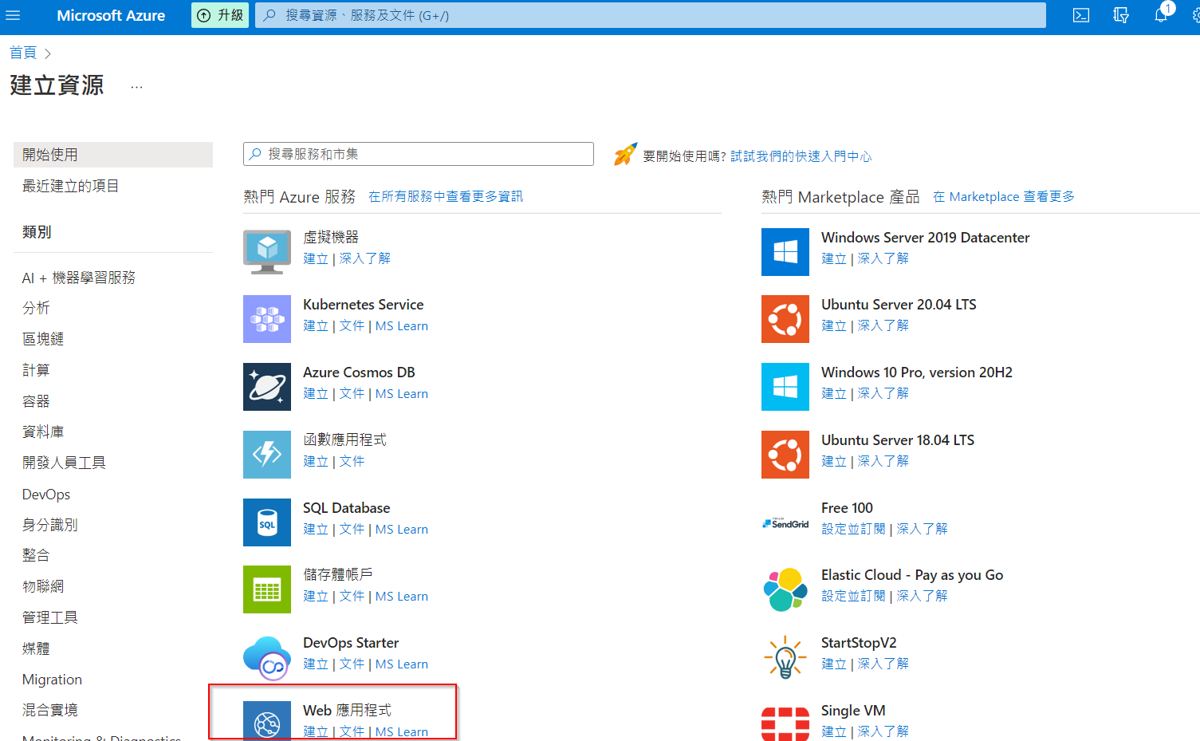Click 設定並訂閱 under Free 100
This screenshot has height=741, width=1200.
853,529
